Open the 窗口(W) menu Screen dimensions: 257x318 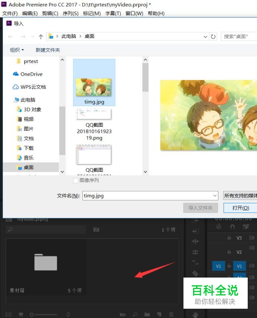pyautogui.click(x=134, y=13)
